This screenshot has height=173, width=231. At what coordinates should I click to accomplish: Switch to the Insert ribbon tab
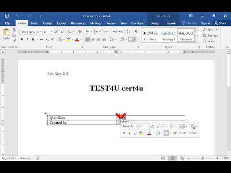point(35,23)
